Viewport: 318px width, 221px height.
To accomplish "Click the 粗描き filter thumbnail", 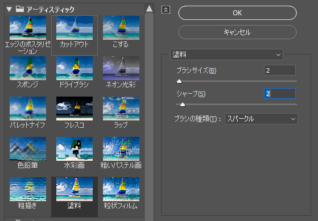I will click(28, 189).
